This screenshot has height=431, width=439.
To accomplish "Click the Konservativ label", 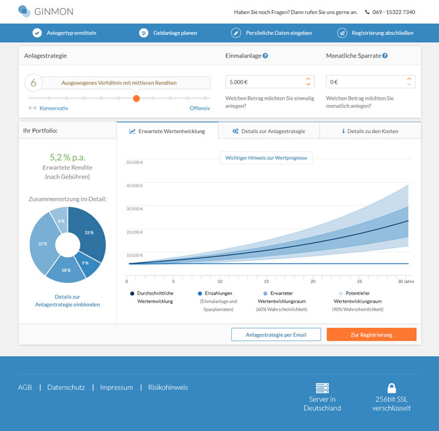I will click(x=54, y=108).
